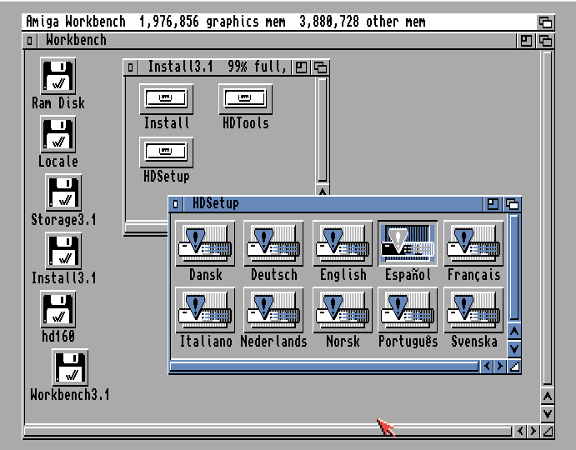The image size is (576, 450).
Task: Pick the Français HDSetup icon
Action: pos(473,243)
